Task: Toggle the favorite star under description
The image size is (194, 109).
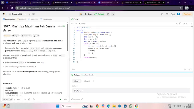Action: [x=25, y=100]
